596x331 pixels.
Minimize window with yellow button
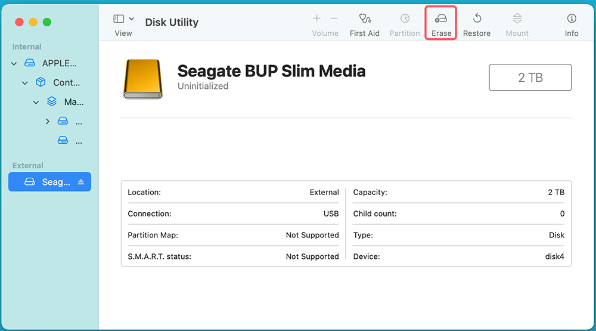(x=33, y=22)
